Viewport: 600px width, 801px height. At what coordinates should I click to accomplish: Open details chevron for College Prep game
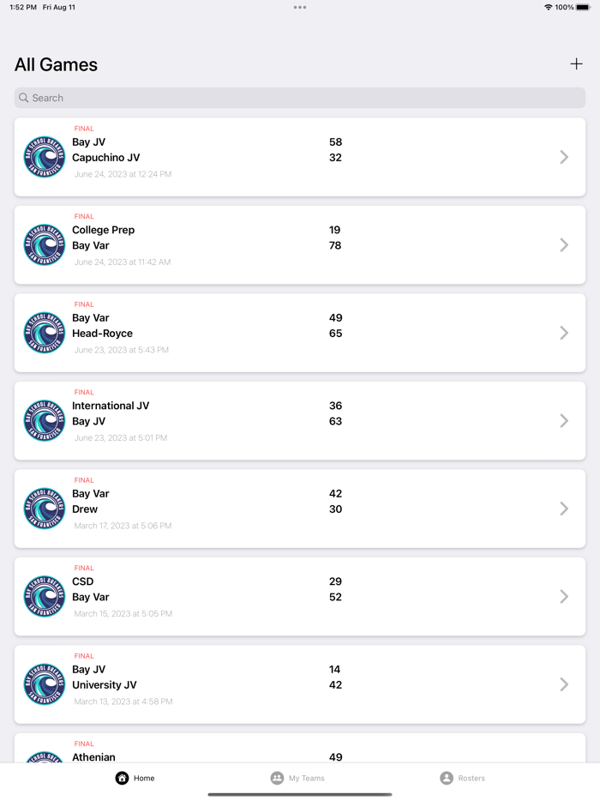[564, 244]
